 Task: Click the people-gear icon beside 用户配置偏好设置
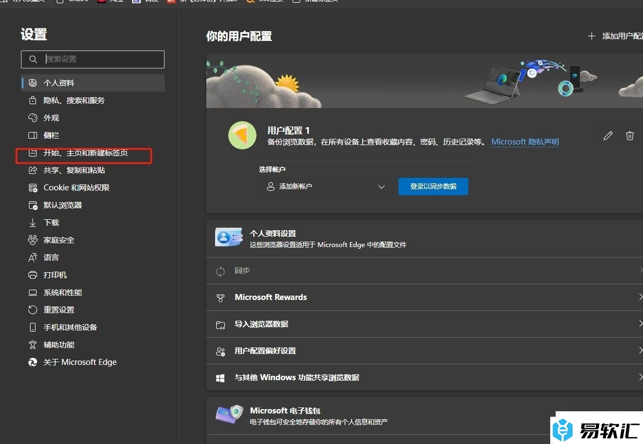(221, 351)
